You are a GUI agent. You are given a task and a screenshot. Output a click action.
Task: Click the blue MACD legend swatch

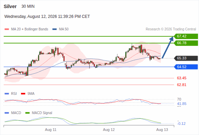click(x=7, y=113)
